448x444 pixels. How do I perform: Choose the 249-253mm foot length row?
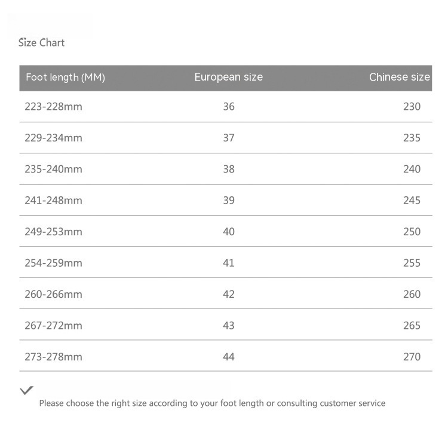click(53, 232)
